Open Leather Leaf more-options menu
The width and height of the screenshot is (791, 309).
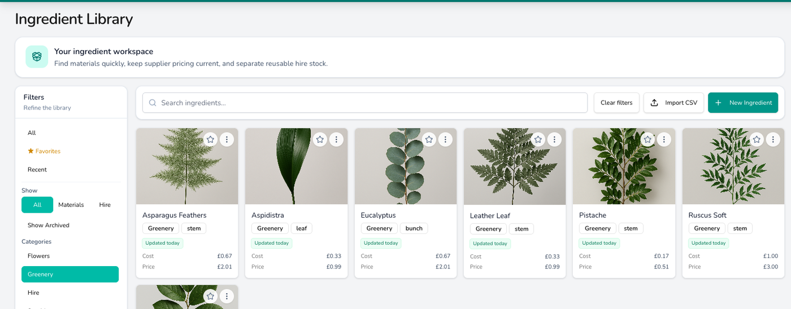[x=554, y=139]
